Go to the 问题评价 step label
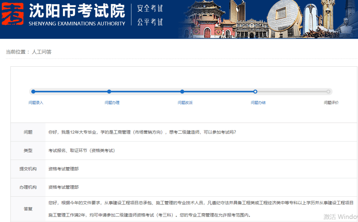The height and width of the screenshot is (222, 358). click(331, 103)
